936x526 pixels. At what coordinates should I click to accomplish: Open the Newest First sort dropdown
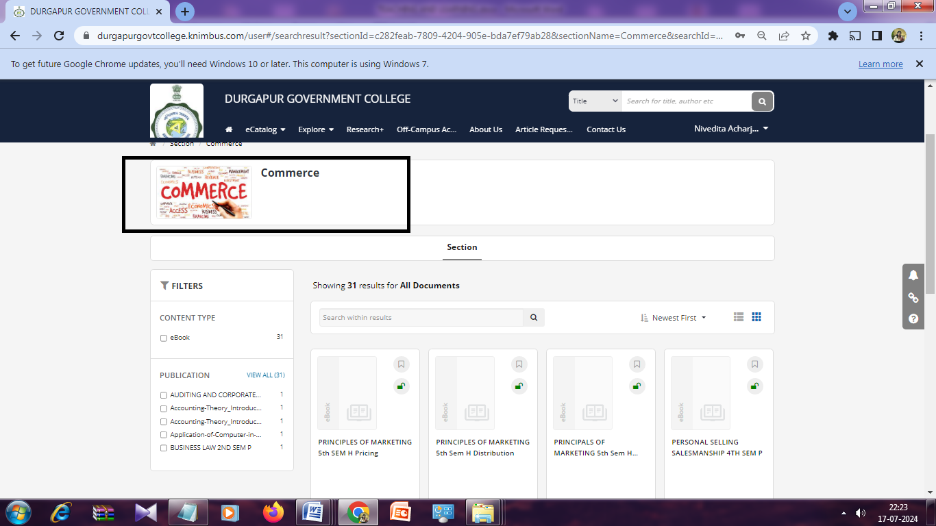[x=674, y=318]
